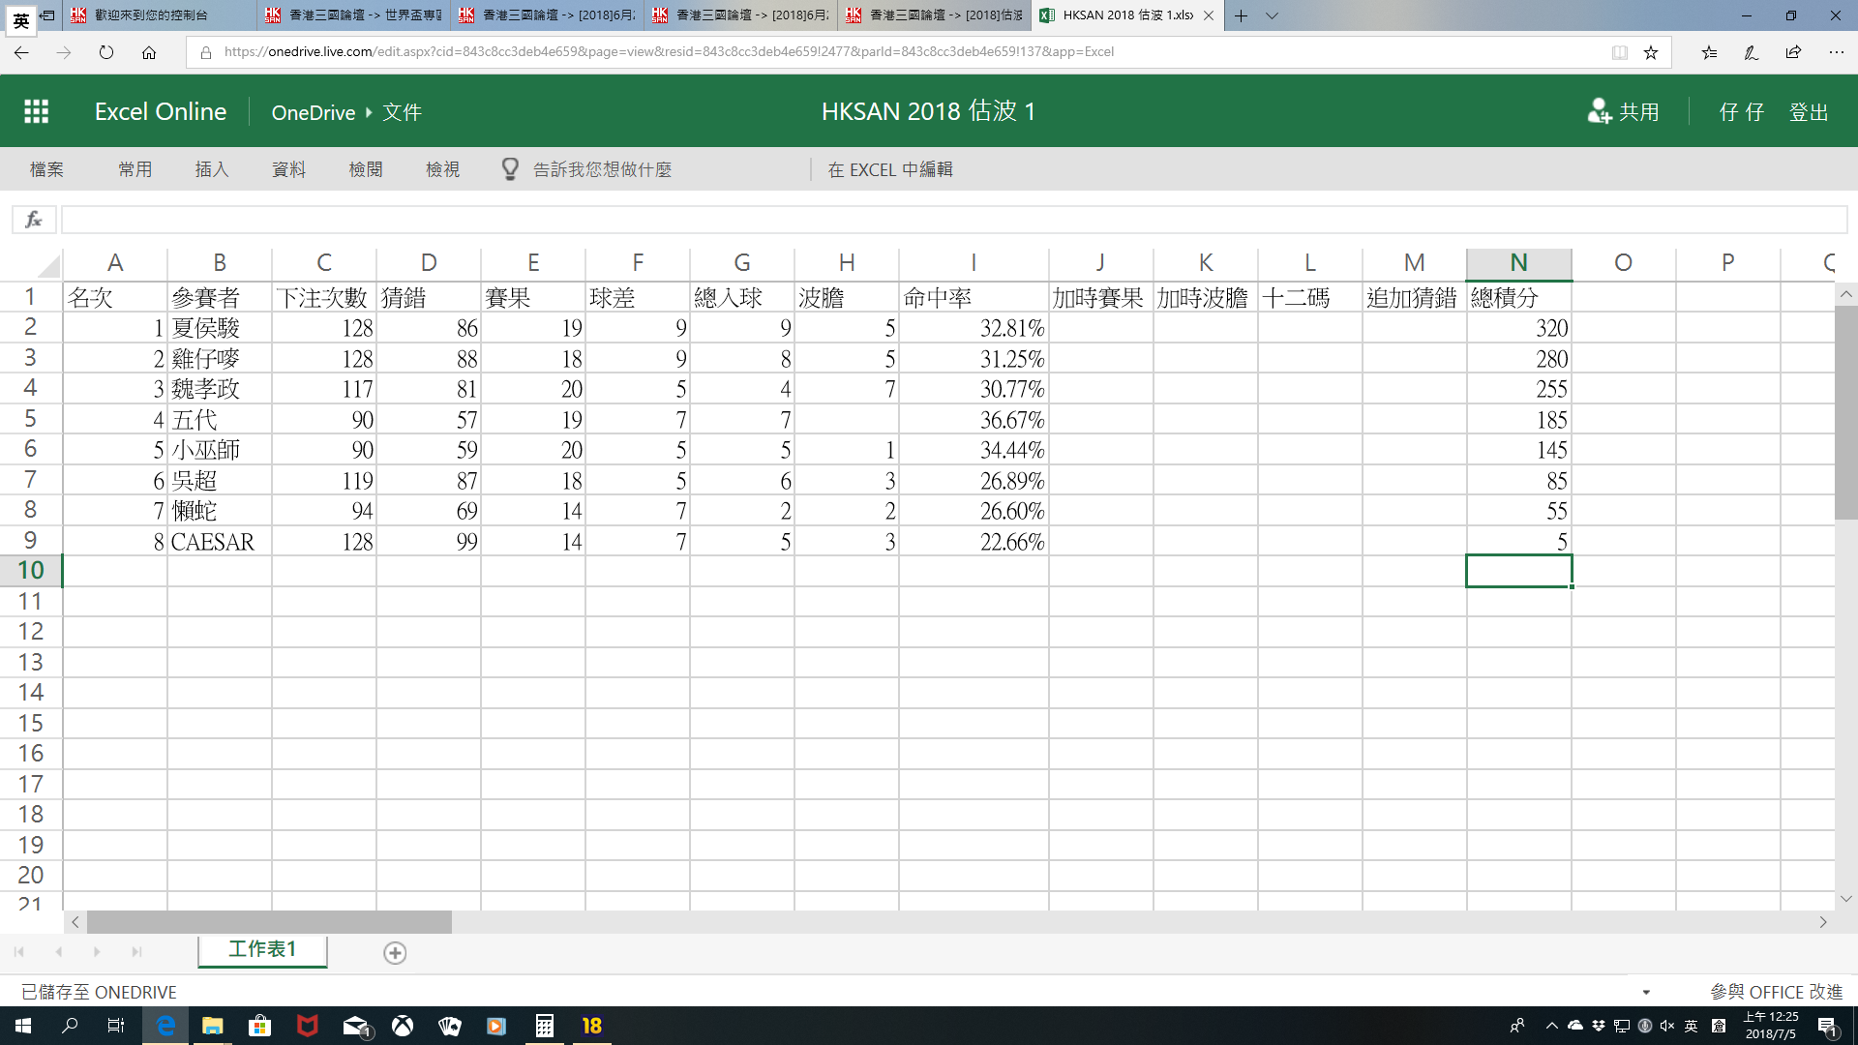The height and width of the screenshot is (1045, 1858).
Task: Click the fx insert function icon
Action: pyautogui.click(x=34, y=220)
